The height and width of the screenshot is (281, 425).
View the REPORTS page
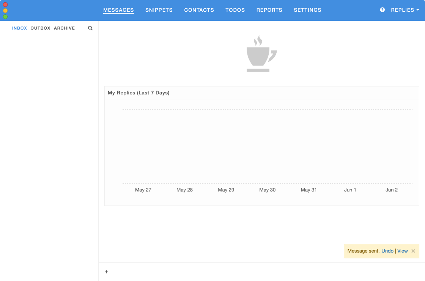coord(269,10)
